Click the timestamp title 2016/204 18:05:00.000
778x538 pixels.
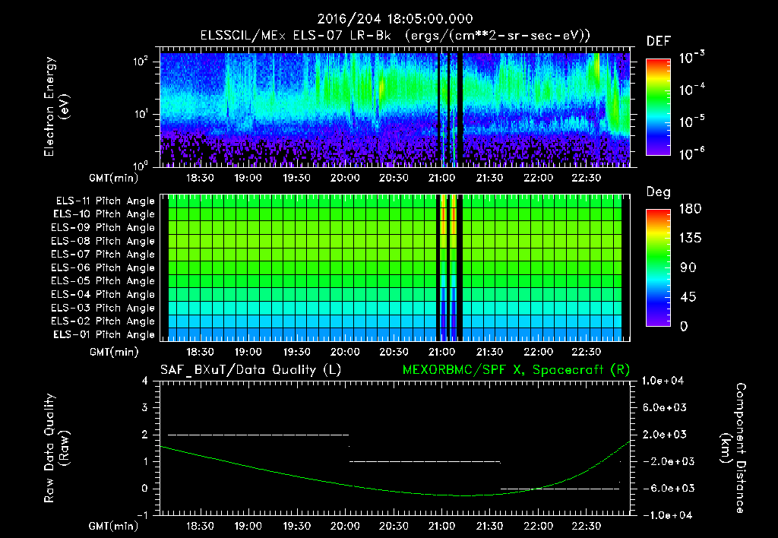pos(395,19)
